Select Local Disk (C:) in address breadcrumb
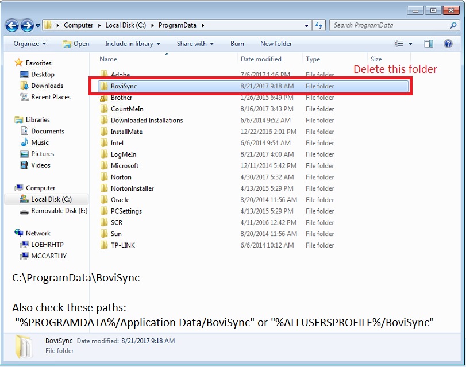 [x=126, y=25]
